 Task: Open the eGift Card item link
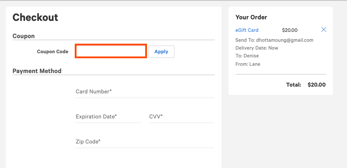pyautogui.click(x=247, y=30)
